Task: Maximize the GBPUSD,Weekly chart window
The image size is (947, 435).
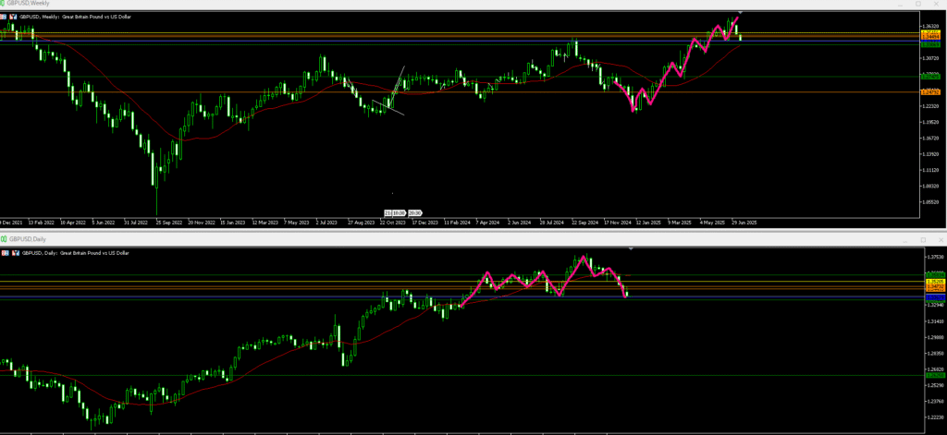Action: point(917,4)
